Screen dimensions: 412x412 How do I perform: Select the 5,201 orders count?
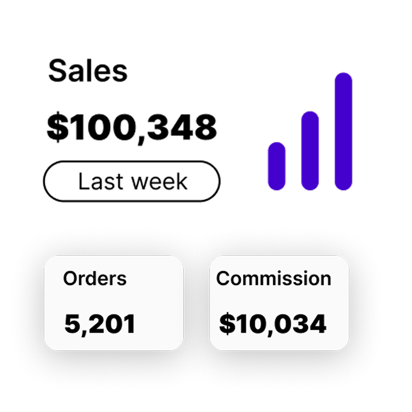point(100,324)
